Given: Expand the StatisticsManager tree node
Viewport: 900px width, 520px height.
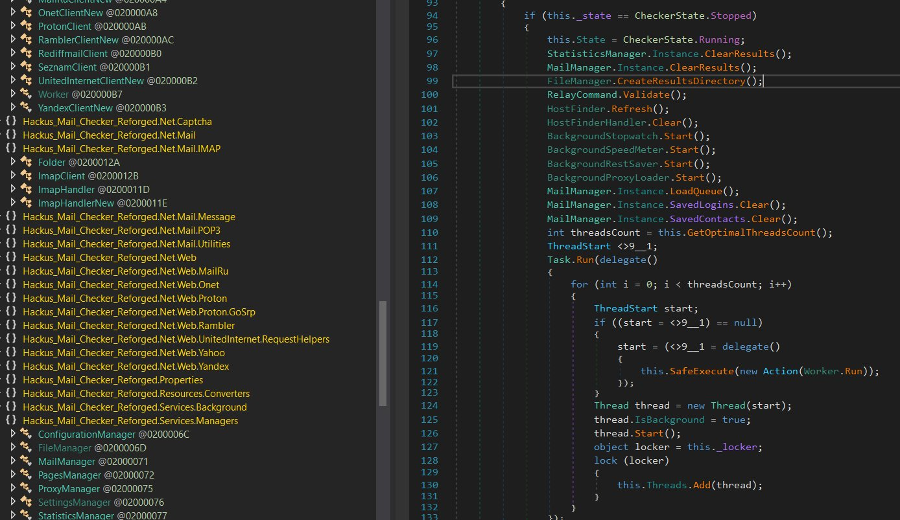Looking at the screenshot, I should [x=13, y=516].
